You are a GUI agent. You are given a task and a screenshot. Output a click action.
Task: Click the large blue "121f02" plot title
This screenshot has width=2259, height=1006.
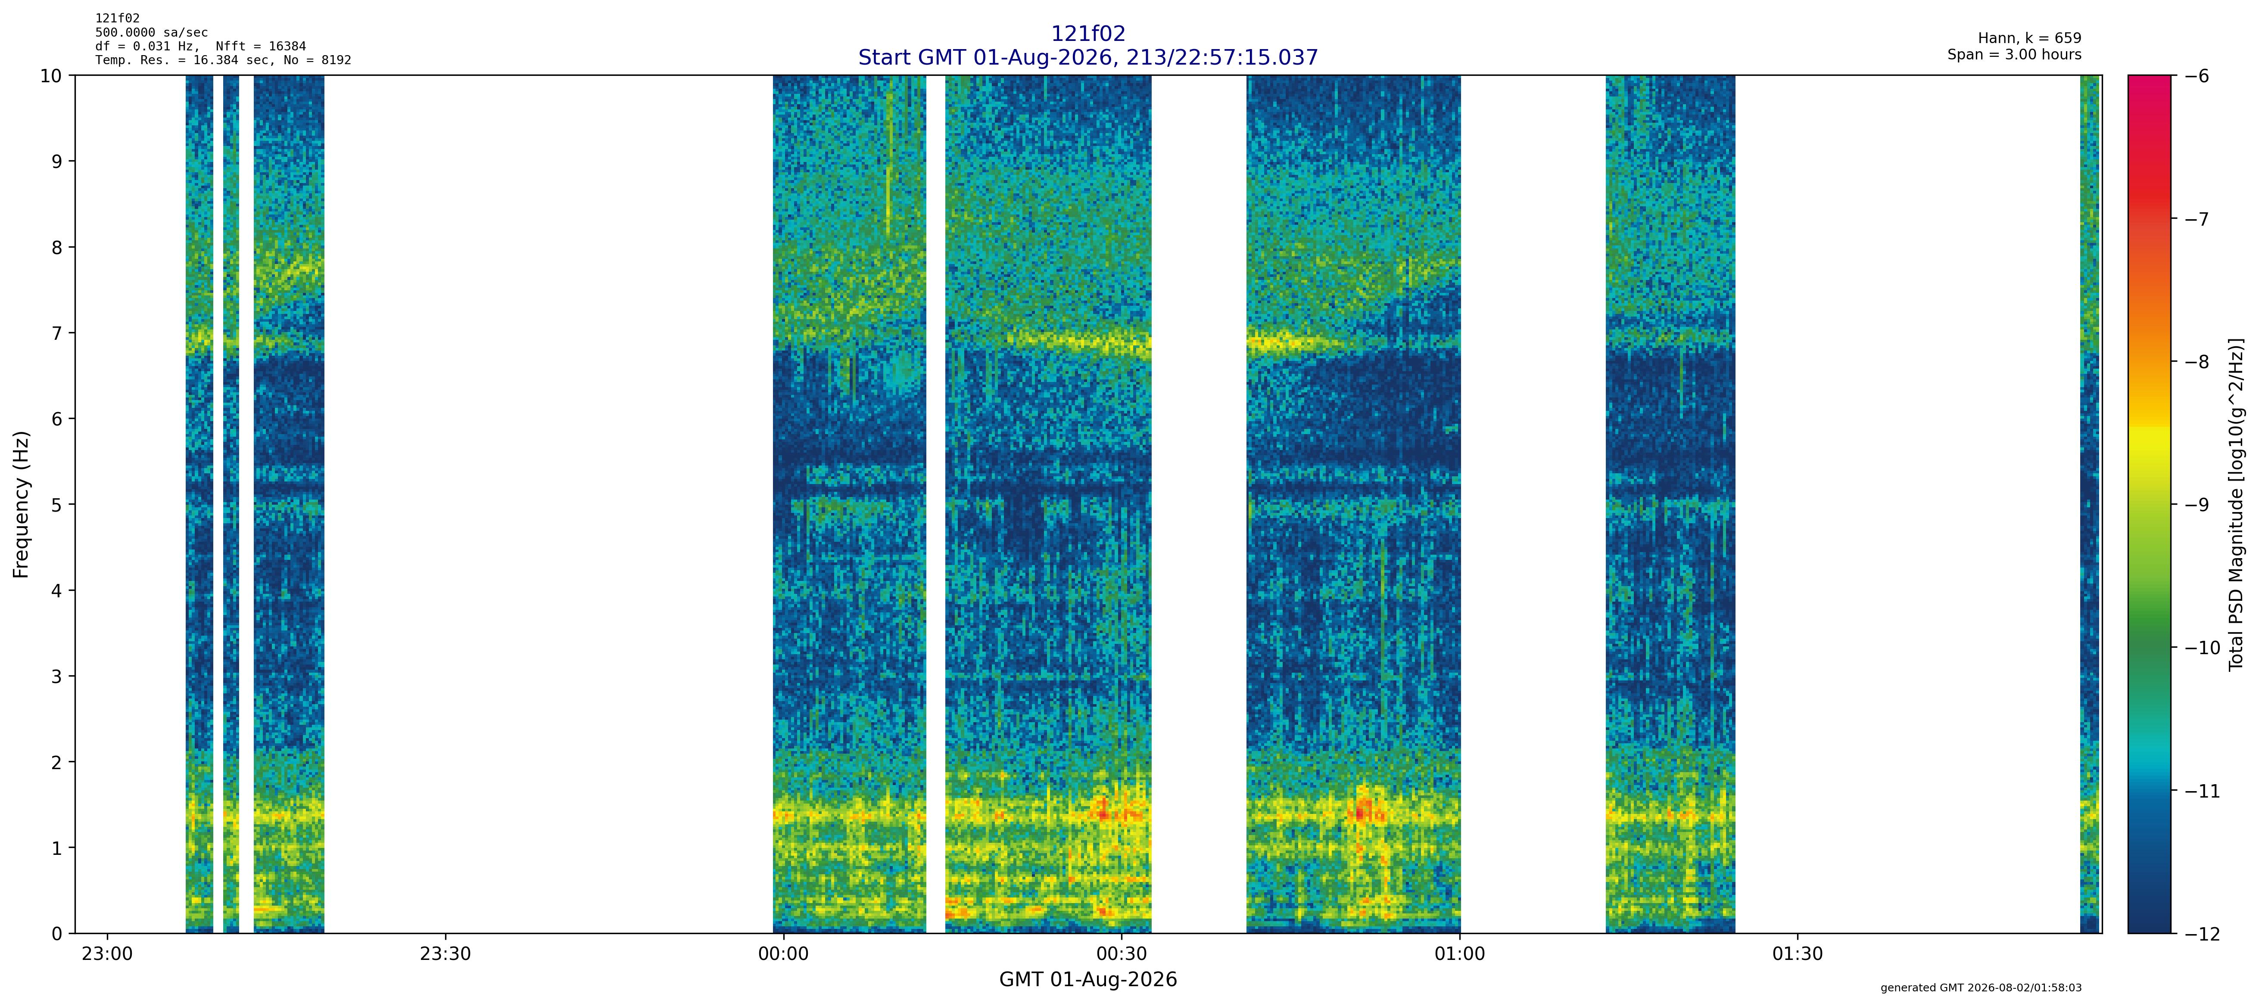(x=1088, y=34)
